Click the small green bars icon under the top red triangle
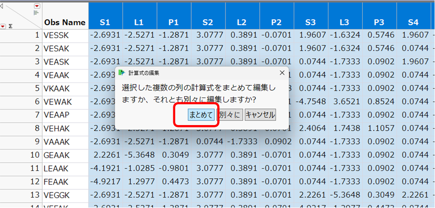The width and height of the screenshot is (435, 208). click(36, 12)
